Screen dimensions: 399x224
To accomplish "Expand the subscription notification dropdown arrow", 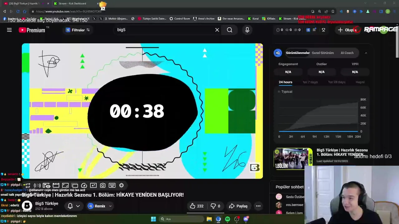I will [78, 206].
